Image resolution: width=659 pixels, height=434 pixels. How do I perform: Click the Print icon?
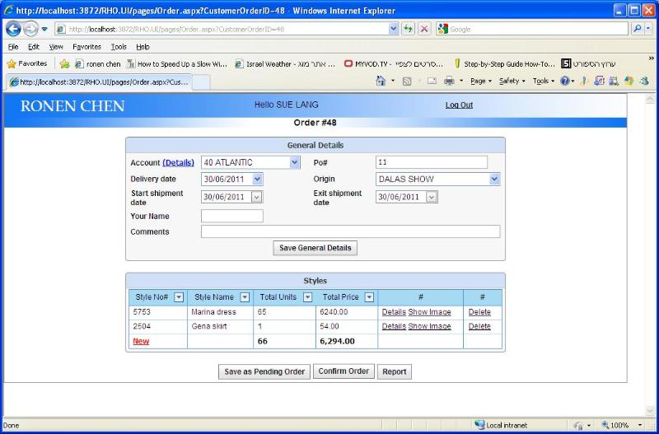click(x=449, y=81)
